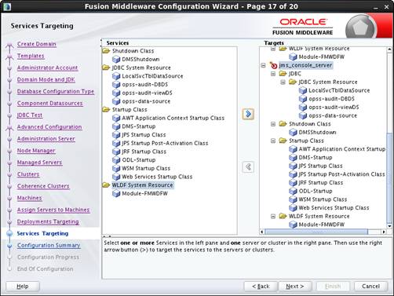Select WSM Startup Class row in Targets
This screenshot has width=394, height=296.
pyautogui.click(x=323, y=199)
